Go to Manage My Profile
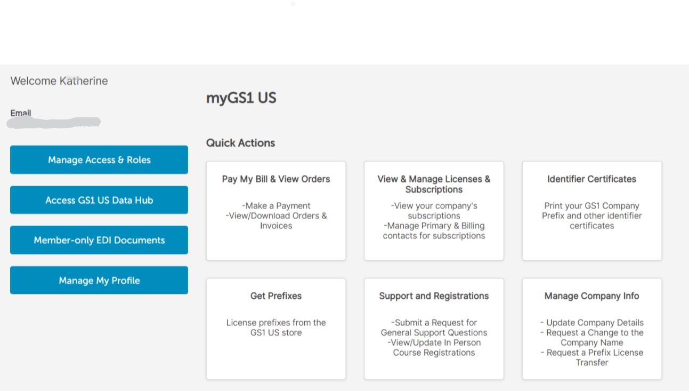 coord(99,280)
